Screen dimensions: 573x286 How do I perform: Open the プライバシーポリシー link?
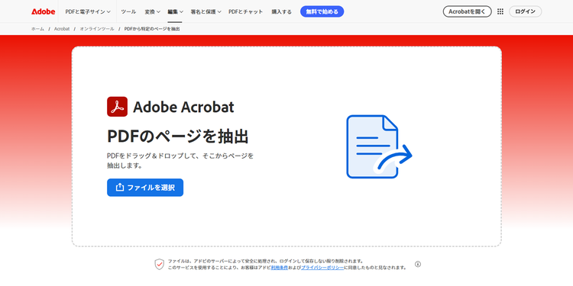tap(322, 268)
